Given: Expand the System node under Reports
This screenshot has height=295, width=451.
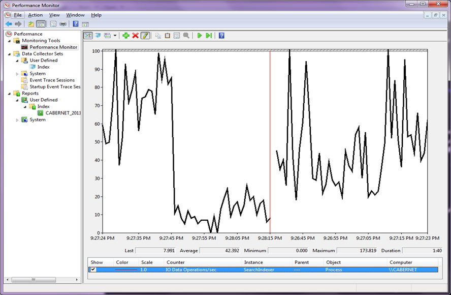Looking at the screenshot, I should [x=17, y=120].
